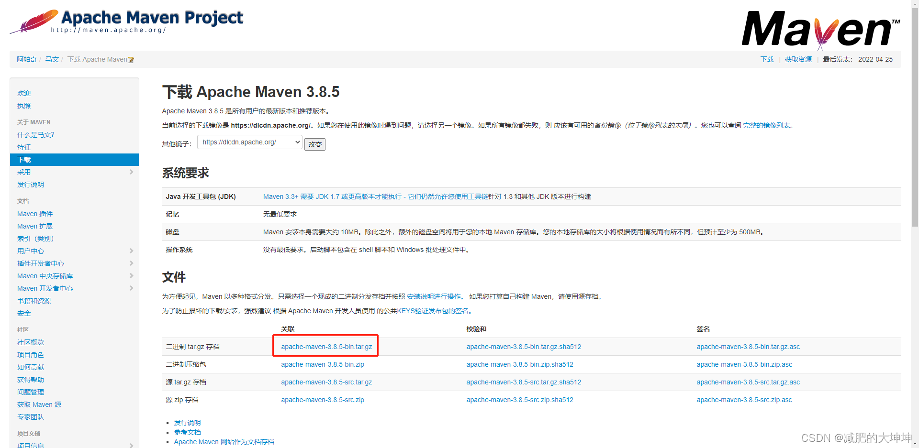Image resolution: width=919 pixels, height=448 pixels.
Task: Expand the 插件开发者中心 chevron
Action: (131, 263)
